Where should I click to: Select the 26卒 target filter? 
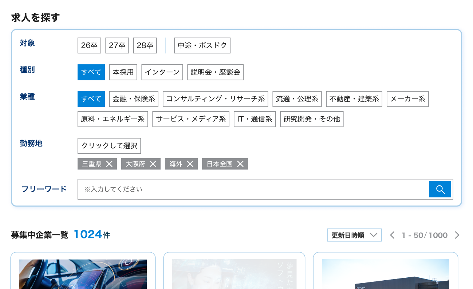(x=89, y=45)
